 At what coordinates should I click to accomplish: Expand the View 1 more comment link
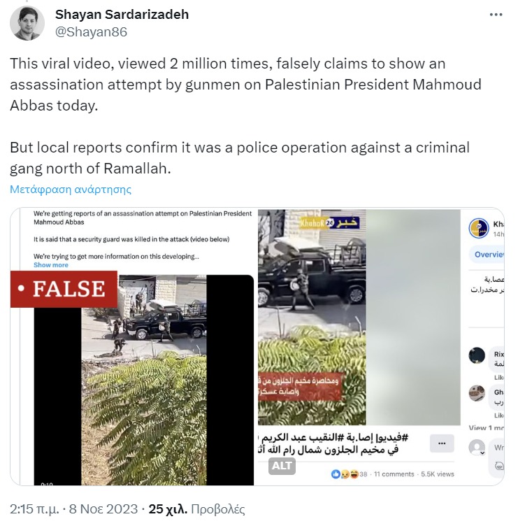click(486, 427)
